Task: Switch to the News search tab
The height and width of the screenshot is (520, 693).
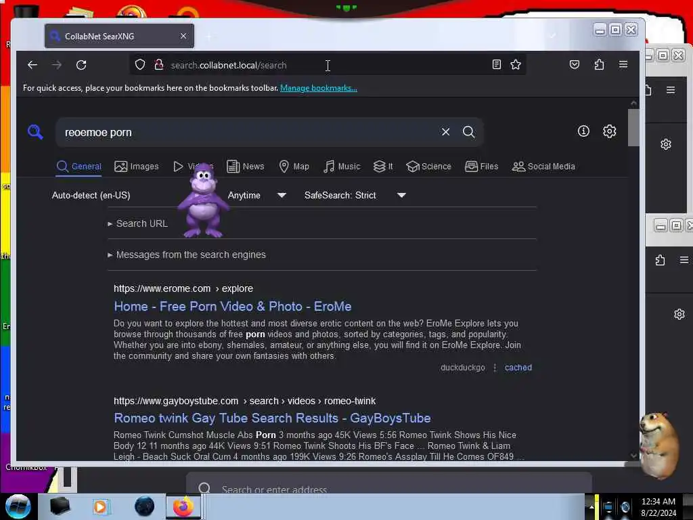Action: pyautogui.click(x=245, y=167)
